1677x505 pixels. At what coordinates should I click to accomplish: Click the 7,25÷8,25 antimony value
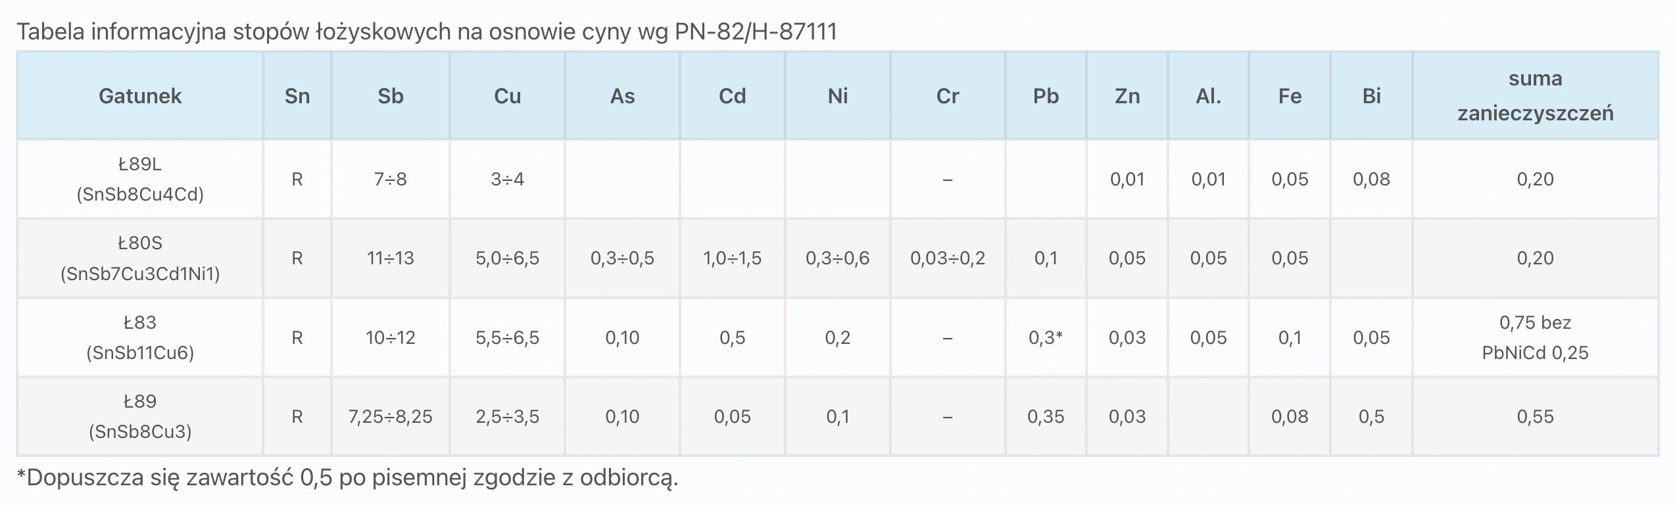coord(390,416)
